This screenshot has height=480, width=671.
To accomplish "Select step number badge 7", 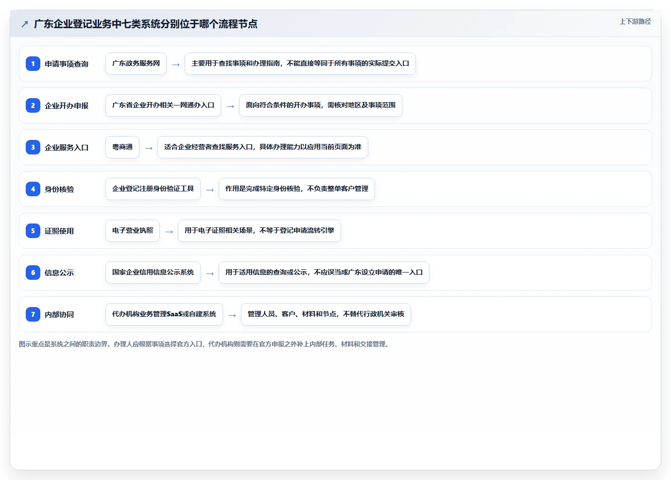I will point(33,314).
